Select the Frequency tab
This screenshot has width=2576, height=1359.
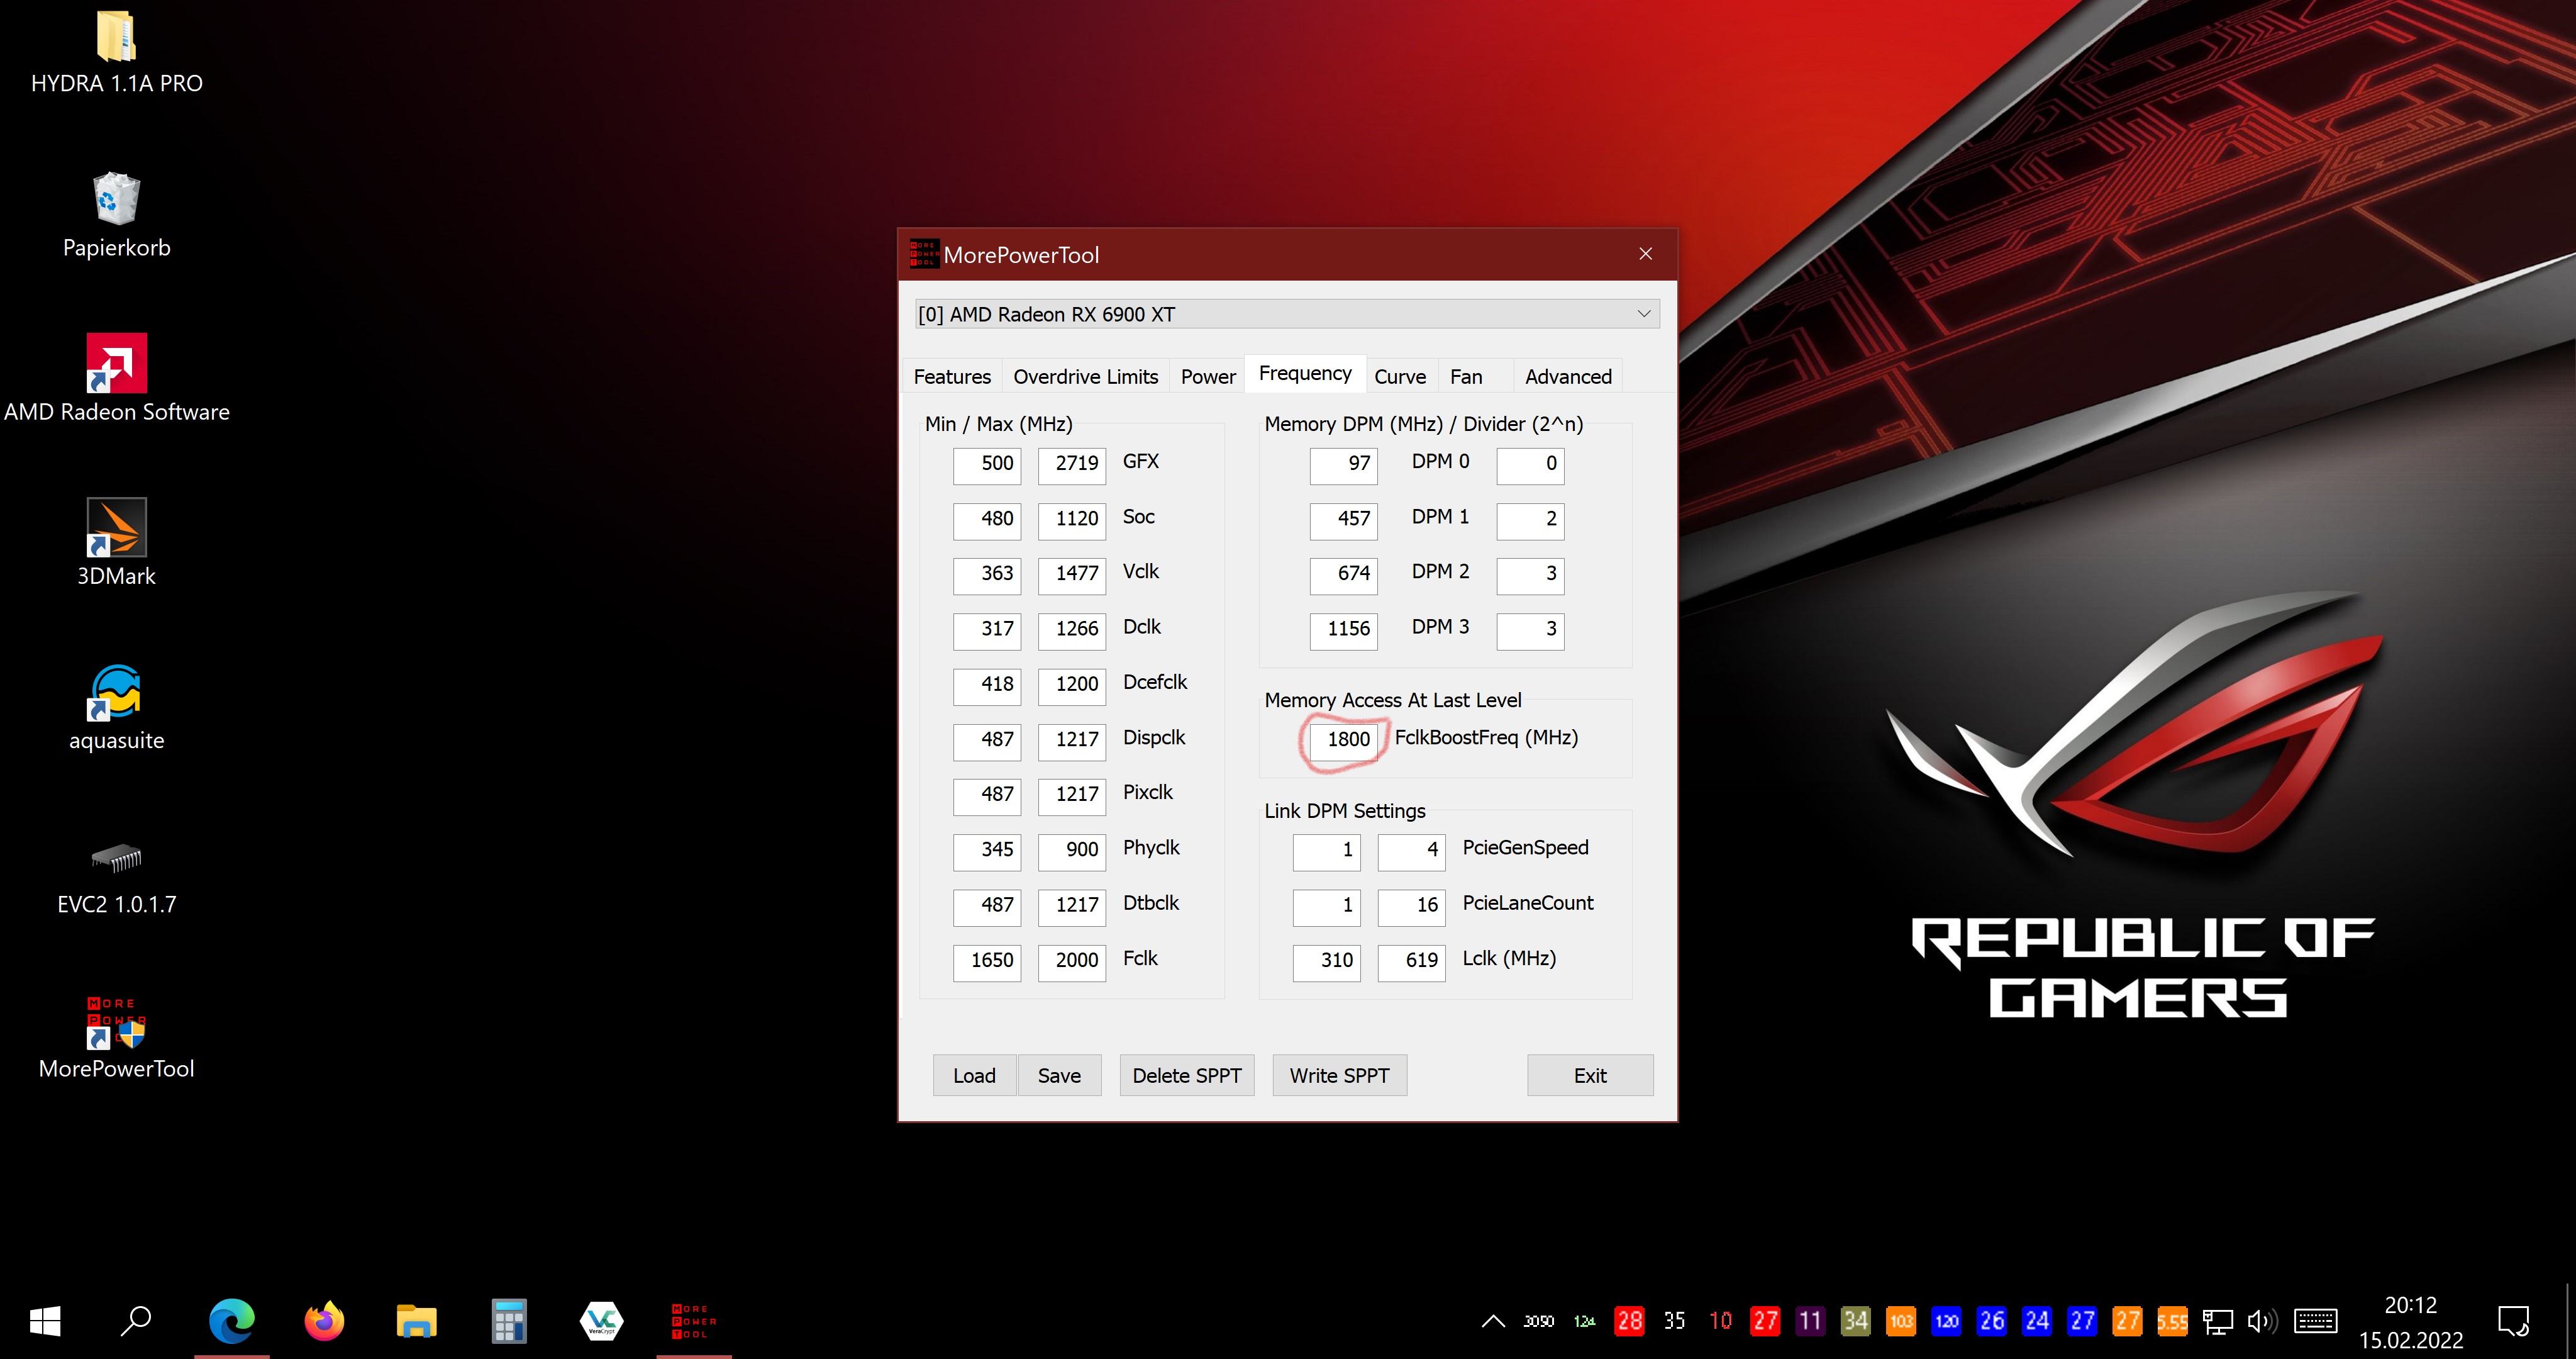point(1305,373)
